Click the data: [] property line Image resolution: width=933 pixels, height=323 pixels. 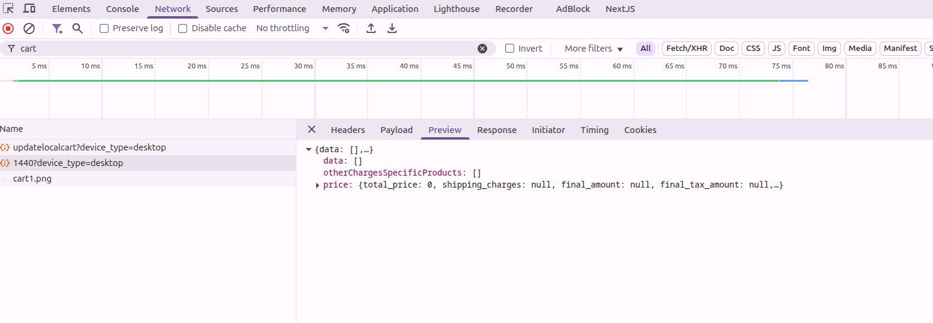[343, 161]
